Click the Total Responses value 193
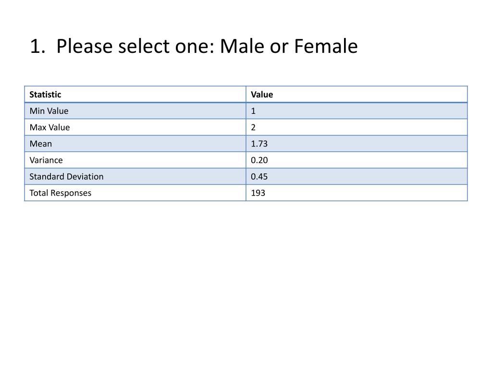492x369 pixels. tap(258, 193)
